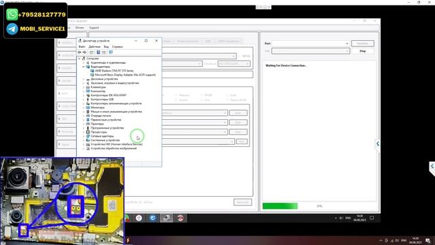Show hidden tray icons on outer taskbar
The width and height of the screenshot is (435, 245).
click(x=381, y=240)
